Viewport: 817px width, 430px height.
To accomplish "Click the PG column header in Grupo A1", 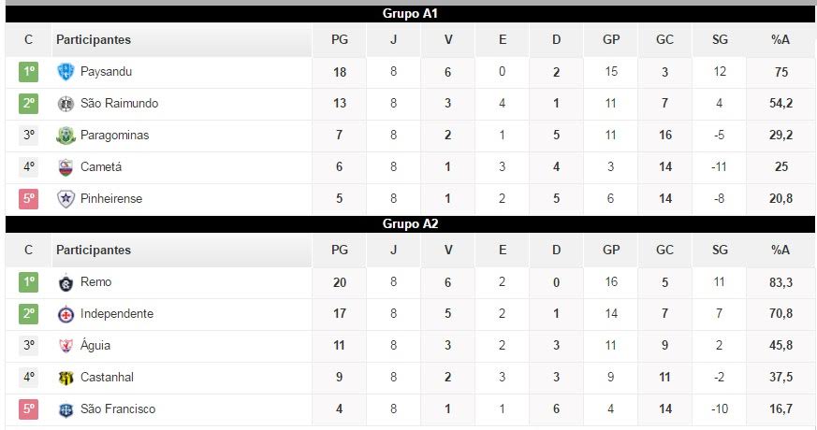I will pyautogui.click(x=339, y=40).
